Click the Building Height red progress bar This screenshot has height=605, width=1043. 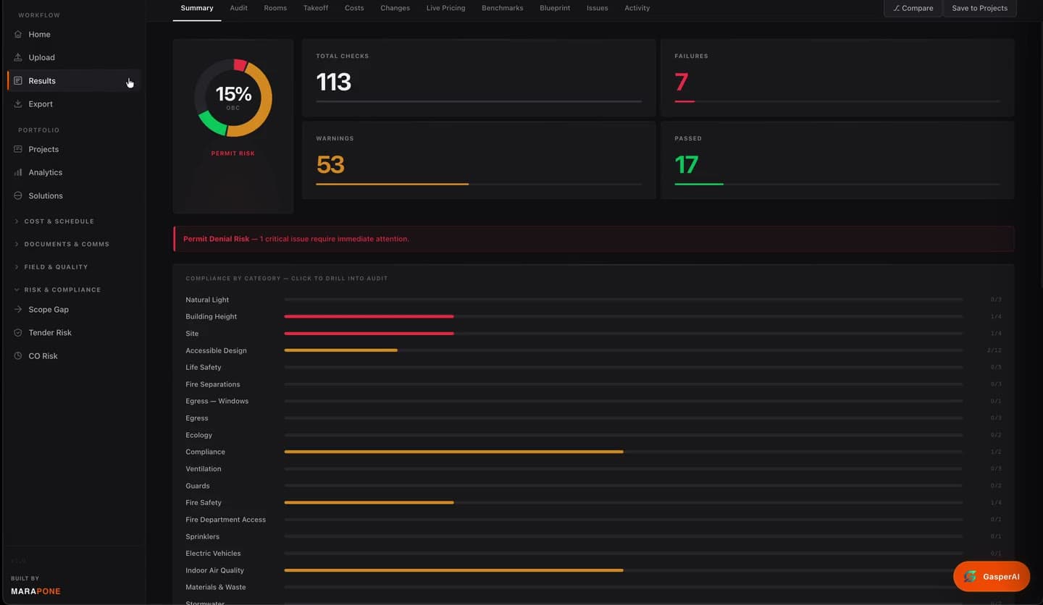point(369,316)
